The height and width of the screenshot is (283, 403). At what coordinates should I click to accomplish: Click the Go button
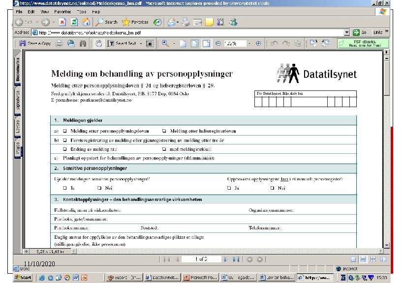[360, 32]
